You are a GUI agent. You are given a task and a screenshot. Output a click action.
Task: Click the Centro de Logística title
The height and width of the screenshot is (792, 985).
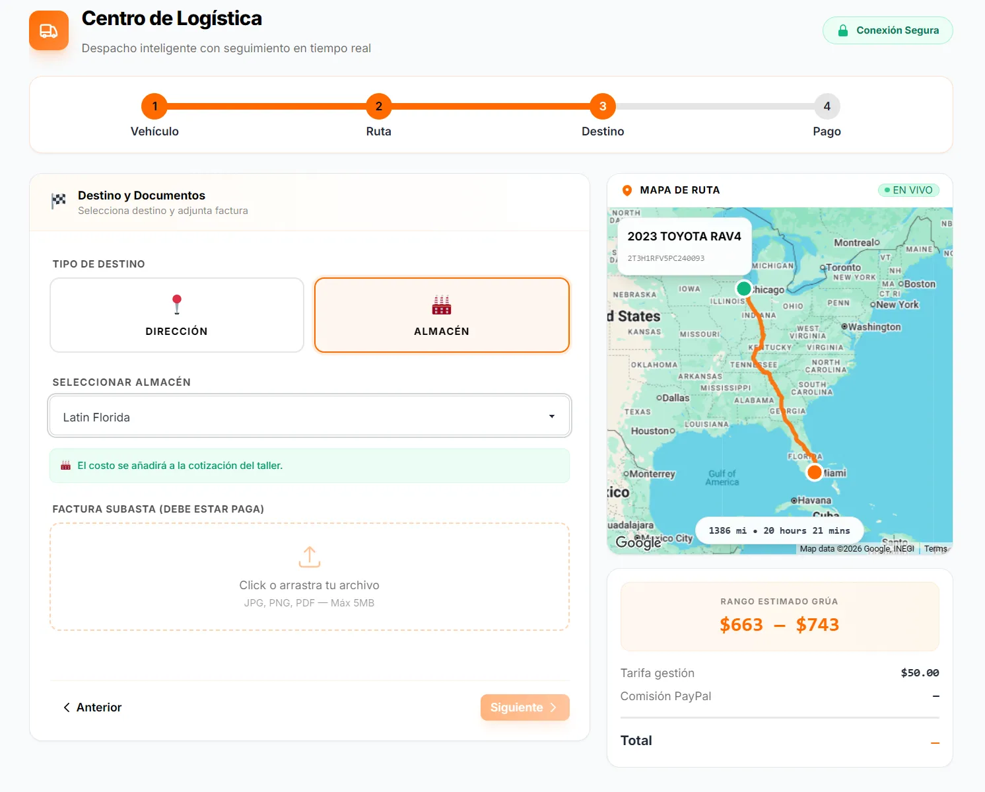[172, 18]
